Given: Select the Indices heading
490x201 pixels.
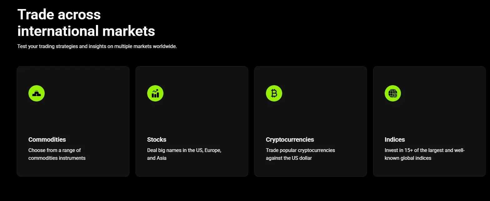Looking at the screenshot, I should [x=395, y=140].
